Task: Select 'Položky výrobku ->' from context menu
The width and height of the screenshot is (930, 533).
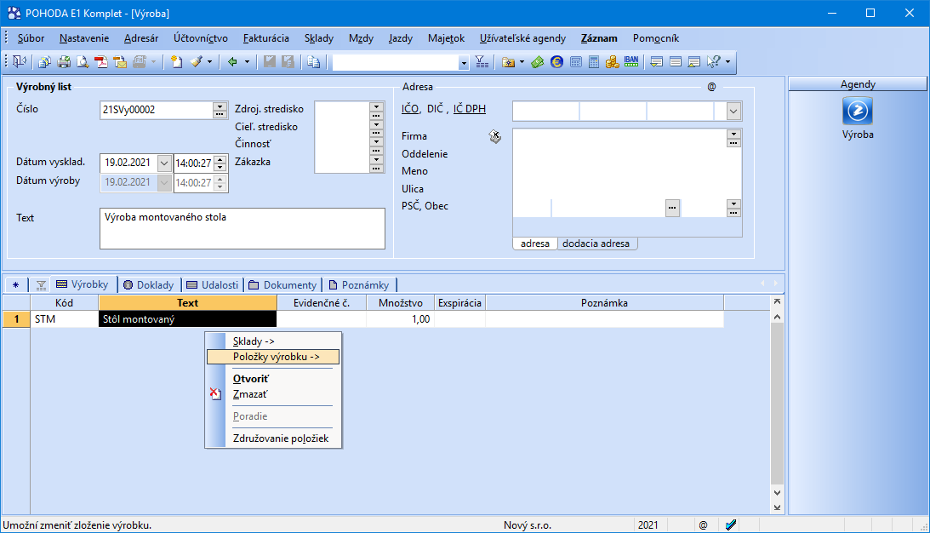Action: 272,357
